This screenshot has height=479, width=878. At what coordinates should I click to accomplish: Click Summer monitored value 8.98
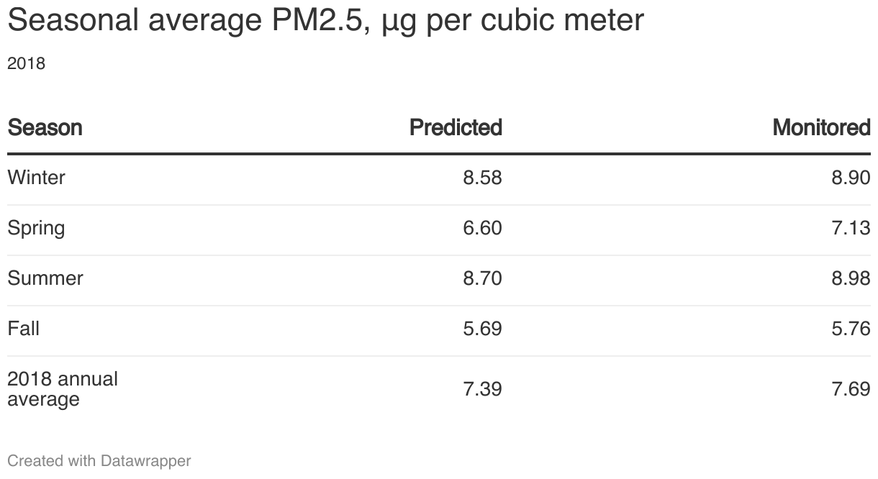click(851, 278)
